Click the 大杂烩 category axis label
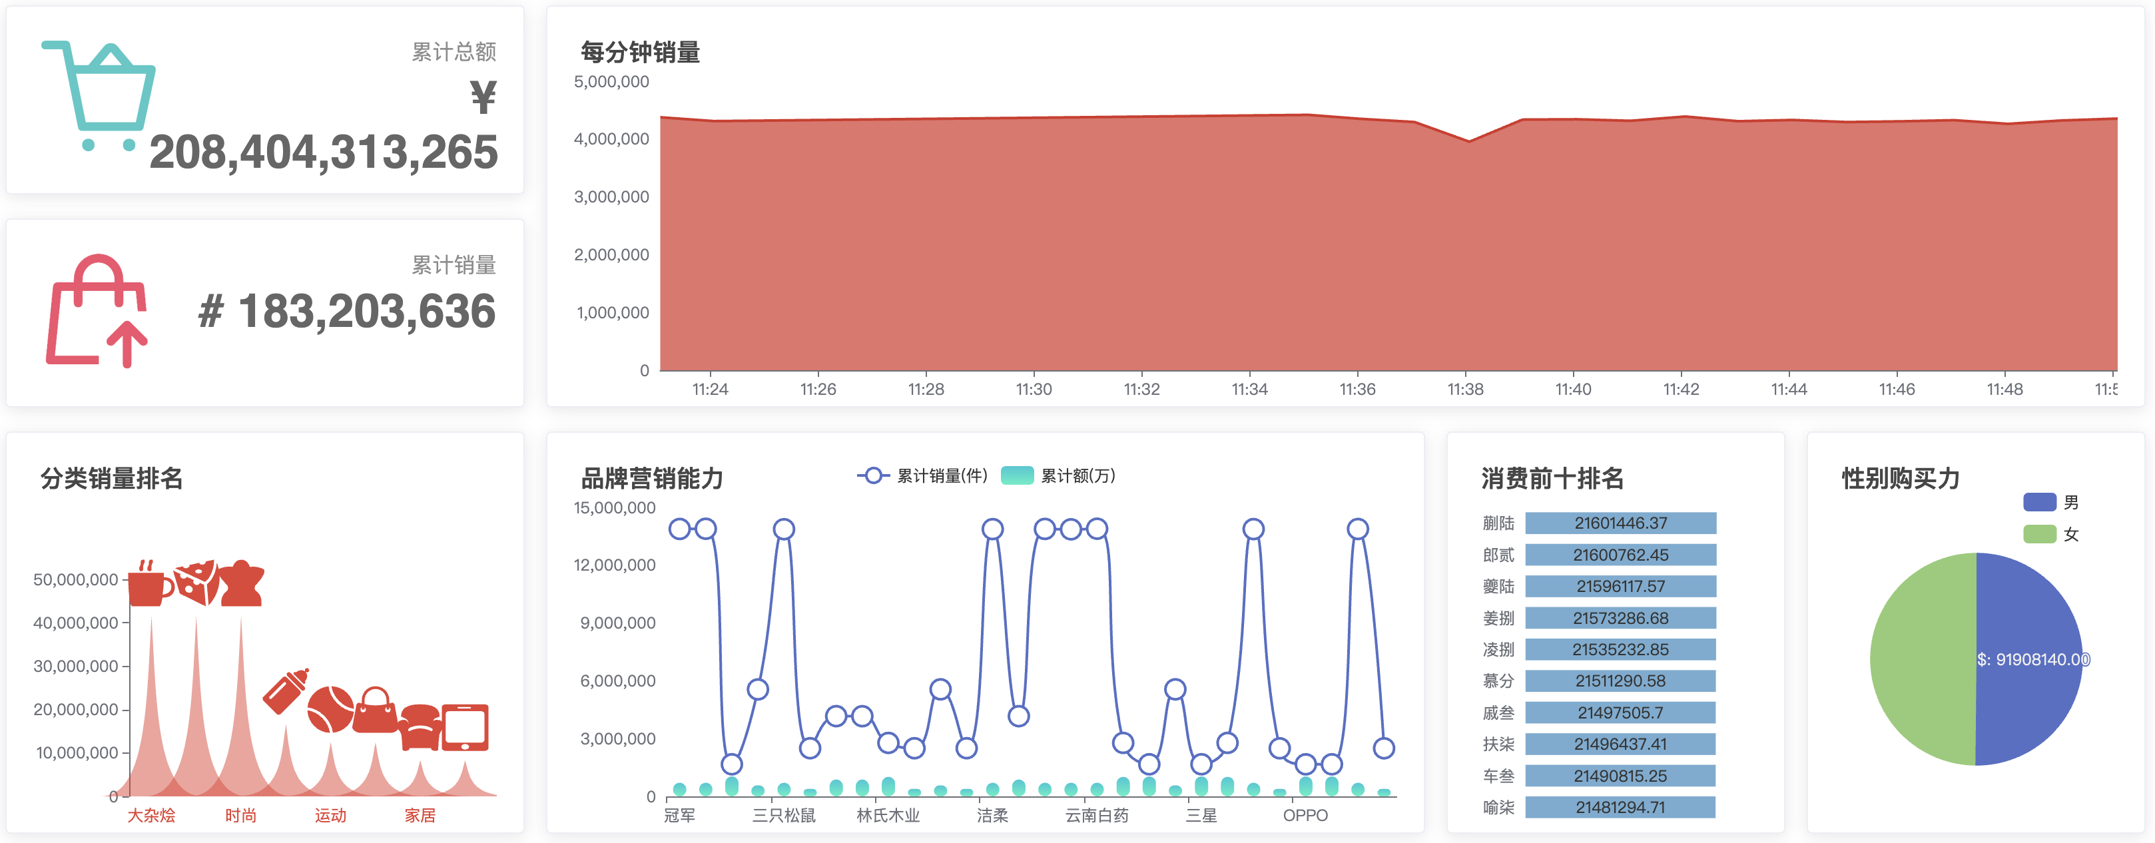The image size is (2155, 843). [x=151, y=816]
